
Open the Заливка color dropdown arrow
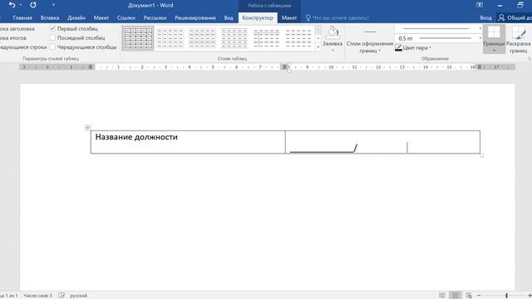tap(332, 51)
